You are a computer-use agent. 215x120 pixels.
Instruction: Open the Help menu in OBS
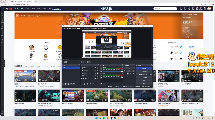tap(105, 28)
